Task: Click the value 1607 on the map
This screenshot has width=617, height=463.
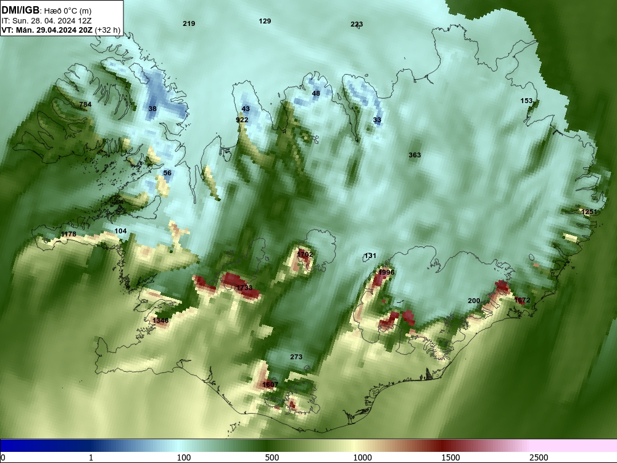Action: [x=270, y=385]
